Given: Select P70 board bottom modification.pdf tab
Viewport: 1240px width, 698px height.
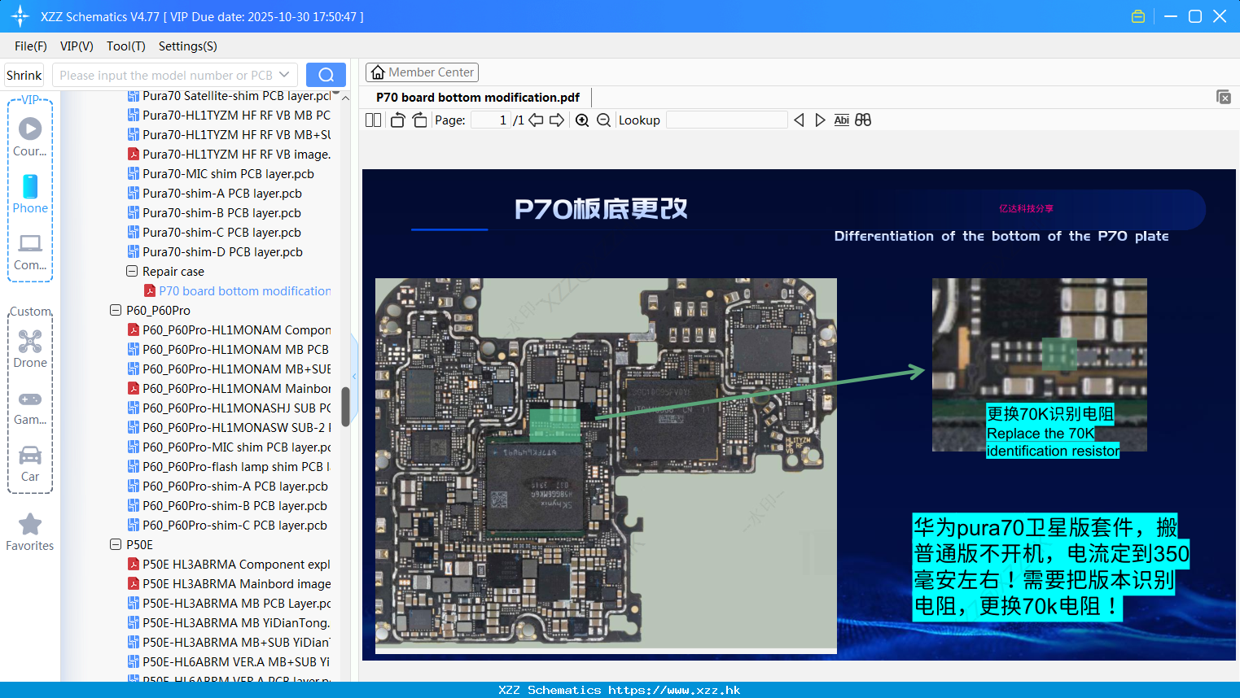Looking at the screenshot, I should 478,98.
